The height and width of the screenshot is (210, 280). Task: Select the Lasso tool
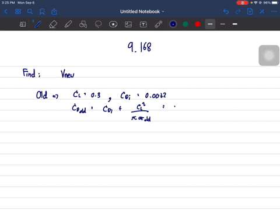point(98,24)
